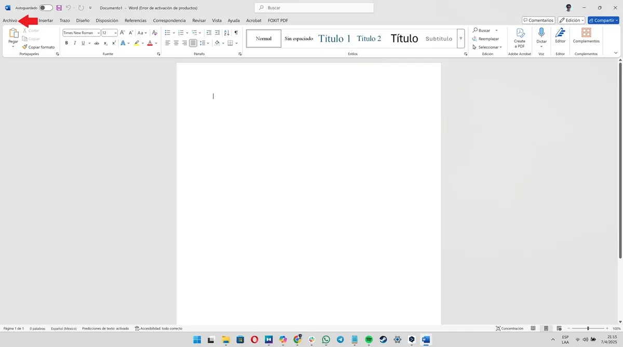Decrease font size with small A icon
Viewport: 623px width, 347px height.
coord(130,33)
